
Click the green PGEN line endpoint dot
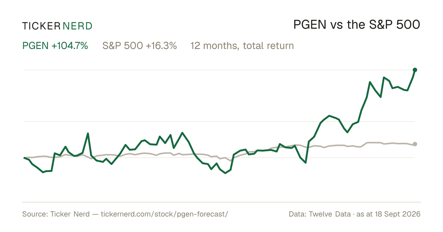(x=415, y=70)
